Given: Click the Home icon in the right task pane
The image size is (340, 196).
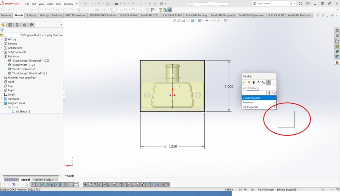Looking at the screenshot, I should [x=337, y=30].
